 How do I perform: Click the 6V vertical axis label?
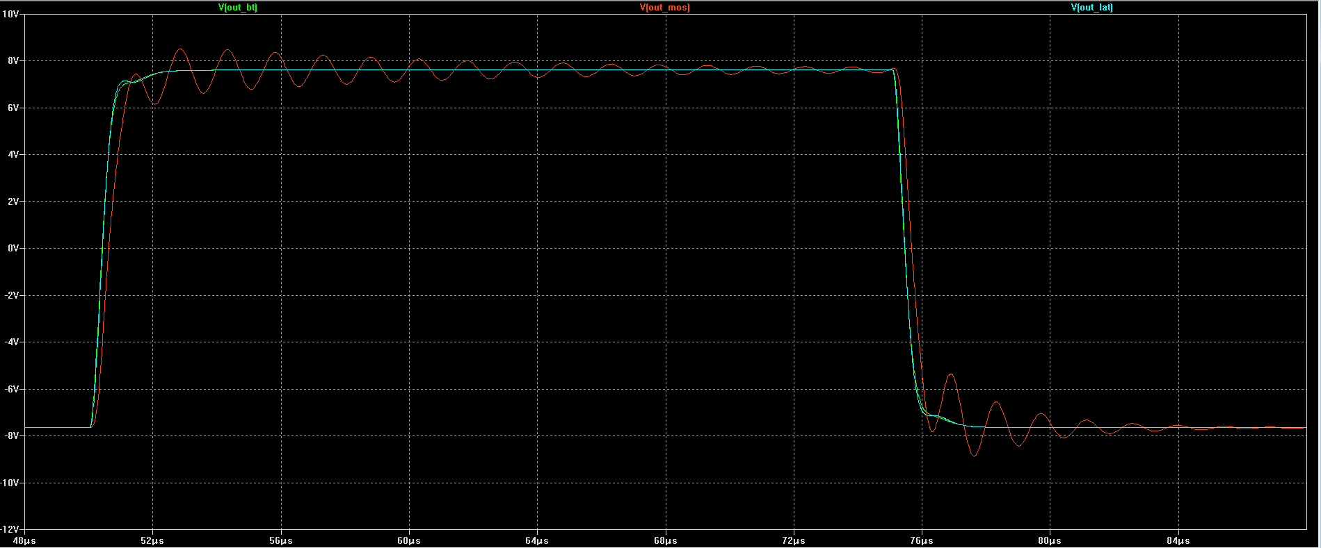point(13,108)
